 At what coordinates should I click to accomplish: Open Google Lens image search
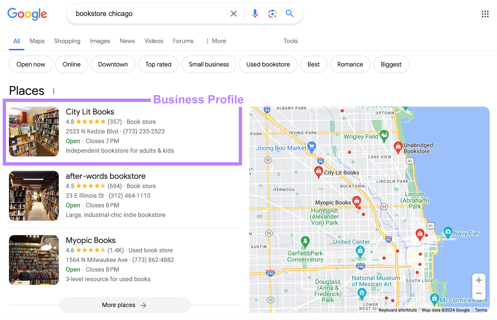(272, 13)
